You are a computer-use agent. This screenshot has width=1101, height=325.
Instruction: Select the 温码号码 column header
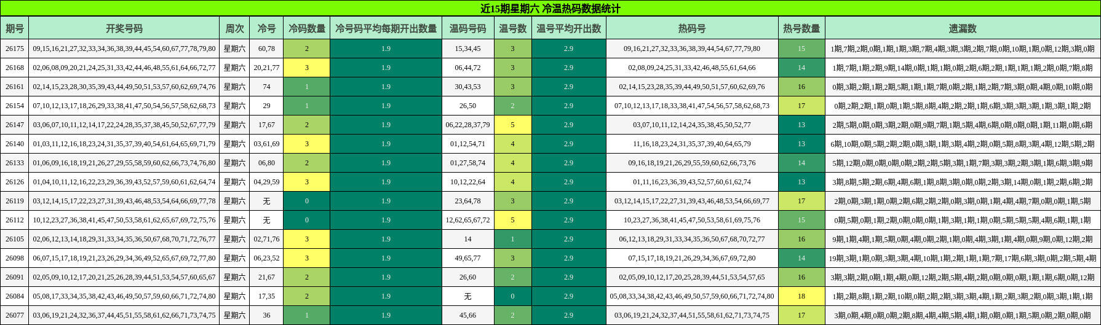pos(467,28)
